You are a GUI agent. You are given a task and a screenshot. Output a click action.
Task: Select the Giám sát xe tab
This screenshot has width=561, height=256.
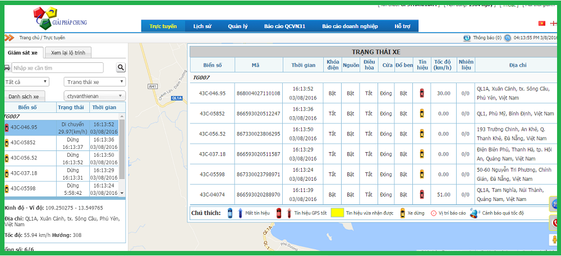pos(22,53)
